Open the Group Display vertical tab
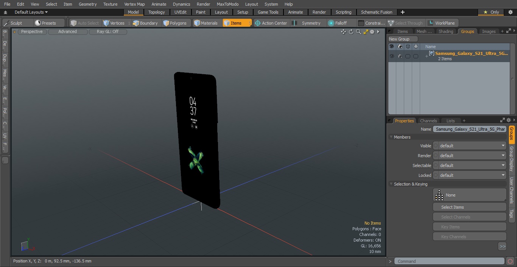This screenshot has height=267, width=517. [512, 159]
